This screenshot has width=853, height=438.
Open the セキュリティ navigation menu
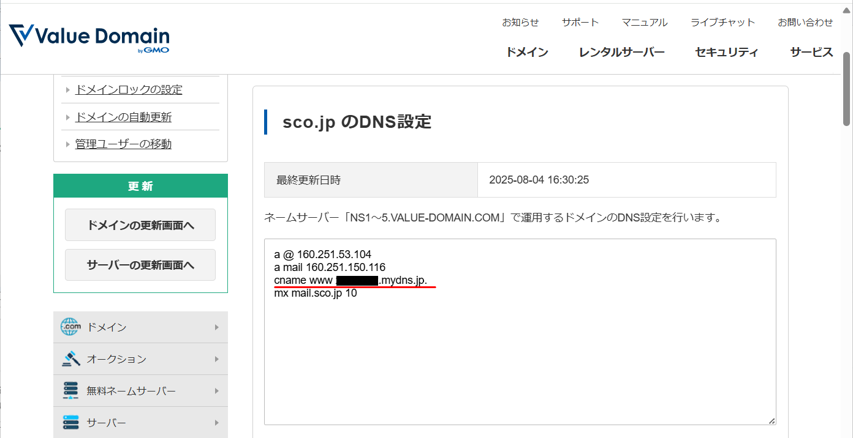(x=727, y=52)
